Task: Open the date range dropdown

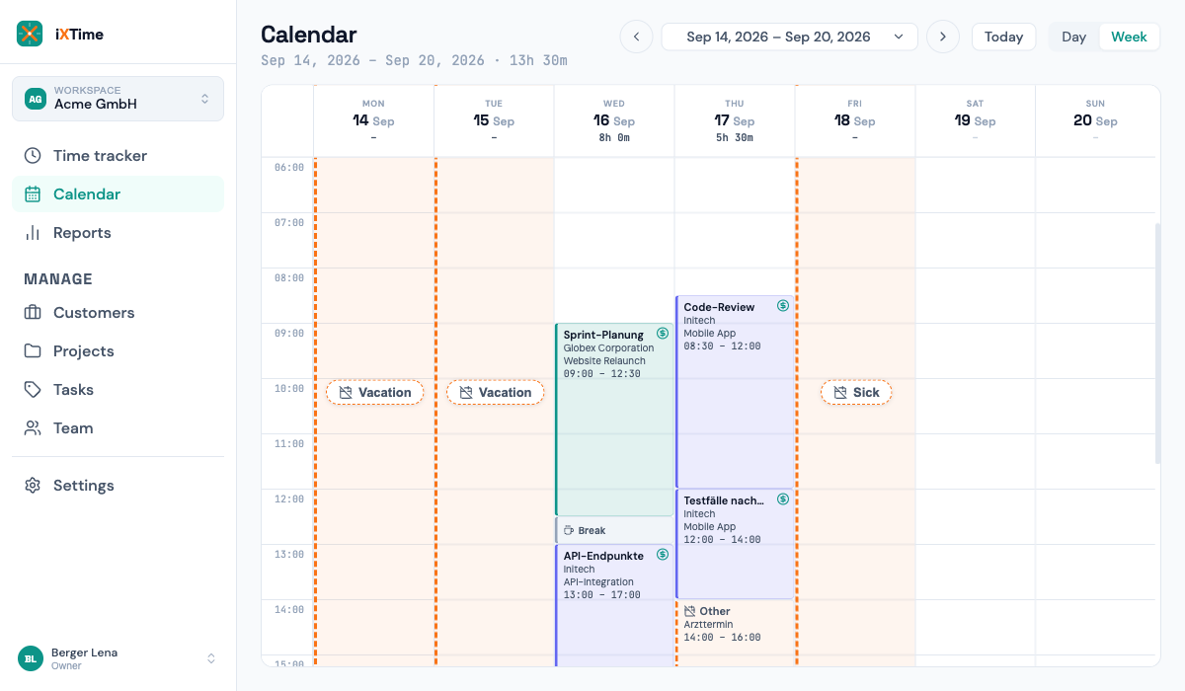Action: tap(790, 37)
